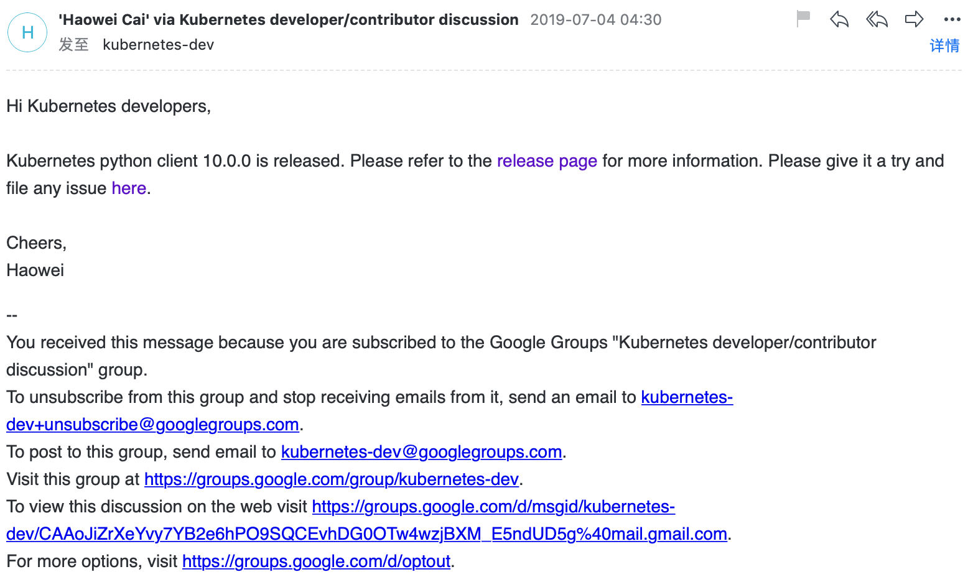Click the 发至 recipient label

pos(73,45)
